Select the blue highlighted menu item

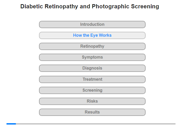point(92,35)
